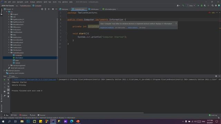Click the pin tab icon in Run panel

click(4, 96)
